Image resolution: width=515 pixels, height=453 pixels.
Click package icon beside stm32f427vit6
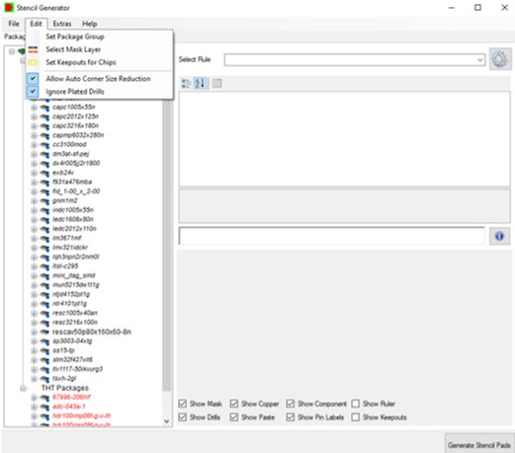44,360
